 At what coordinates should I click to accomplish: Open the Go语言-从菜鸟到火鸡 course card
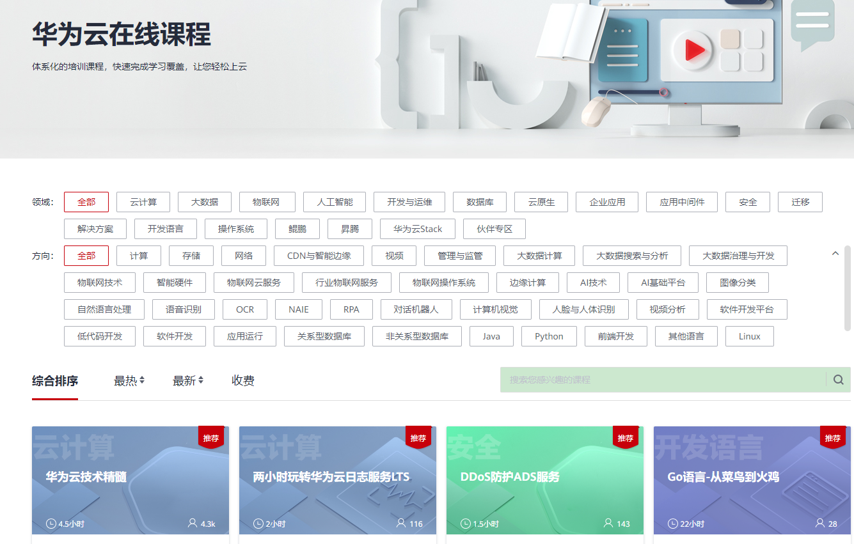[752, 480]
